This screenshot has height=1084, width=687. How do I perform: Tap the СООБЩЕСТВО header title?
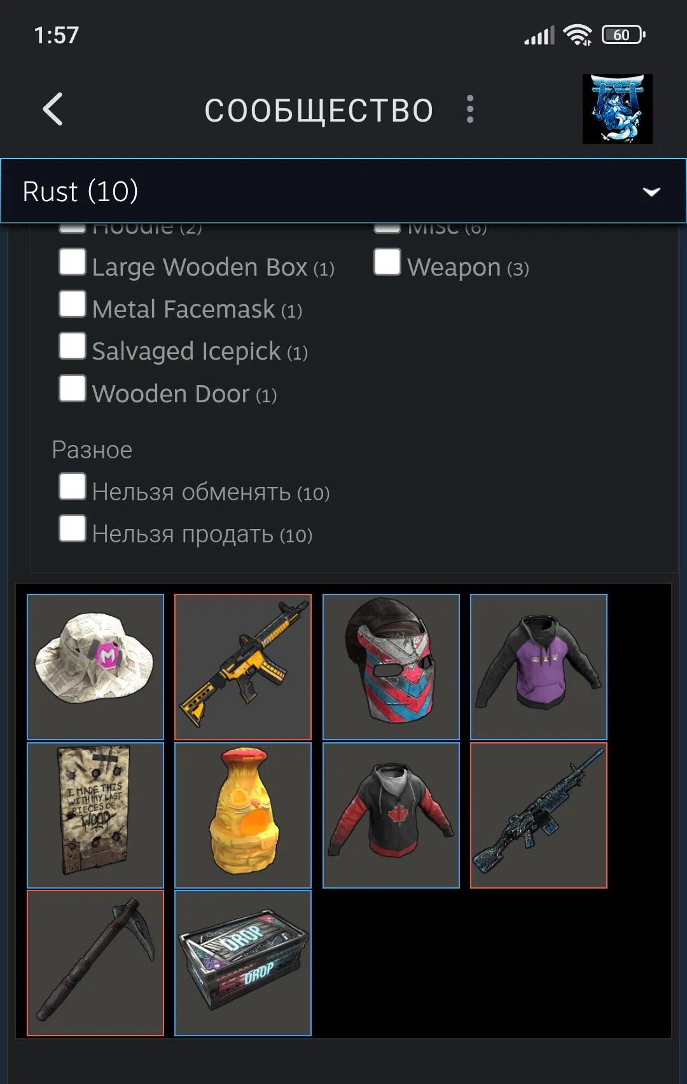coord(319,110)
